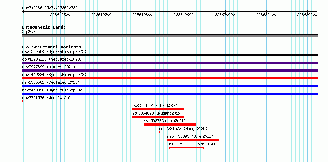Select the gray 2q36.3 cytogenetic band bar
The image size is (328, 162).
point(170,36)
